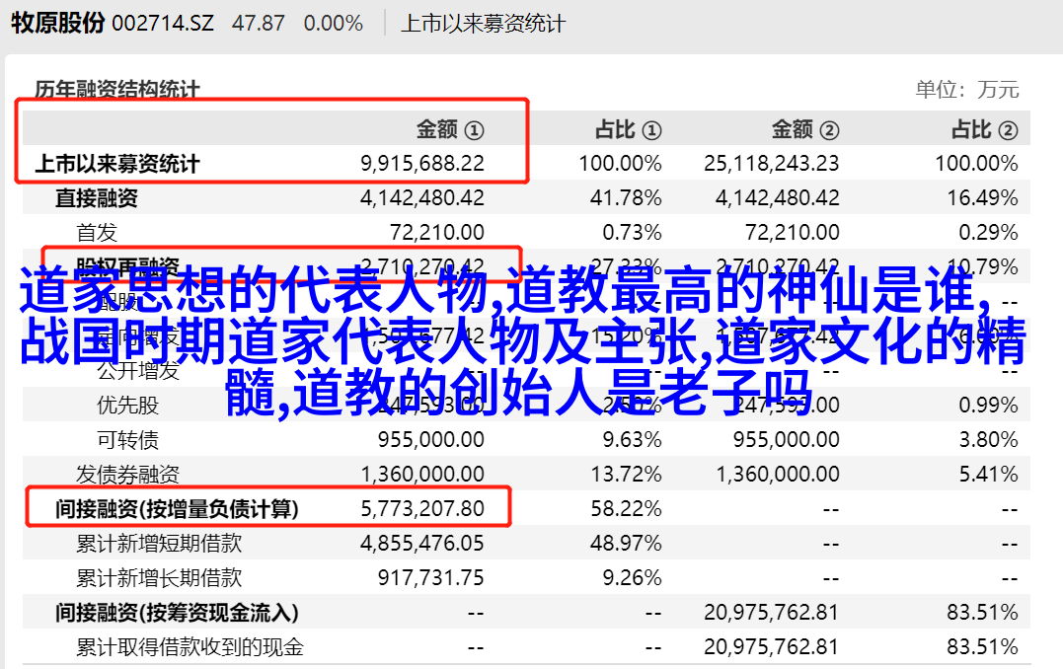1063x669 pixels.
Task: Click the 占比 ② column header
Action: pos(984,129)
